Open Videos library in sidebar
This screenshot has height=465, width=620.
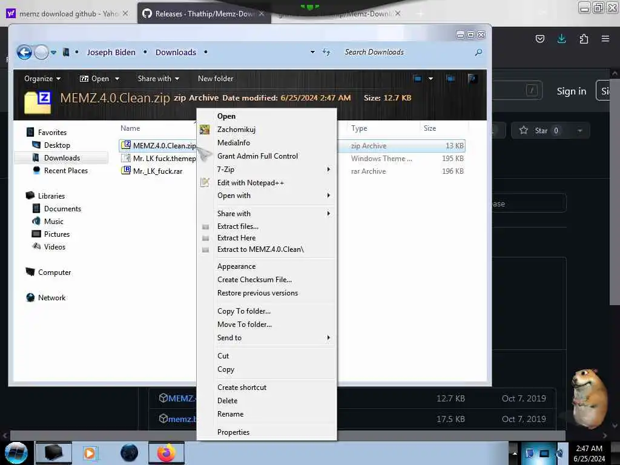tap(54, 247)
